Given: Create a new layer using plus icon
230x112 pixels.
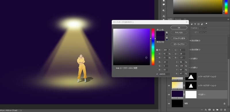Looking at the screenshot, I should pyautogui.click(x=221, y=110).
